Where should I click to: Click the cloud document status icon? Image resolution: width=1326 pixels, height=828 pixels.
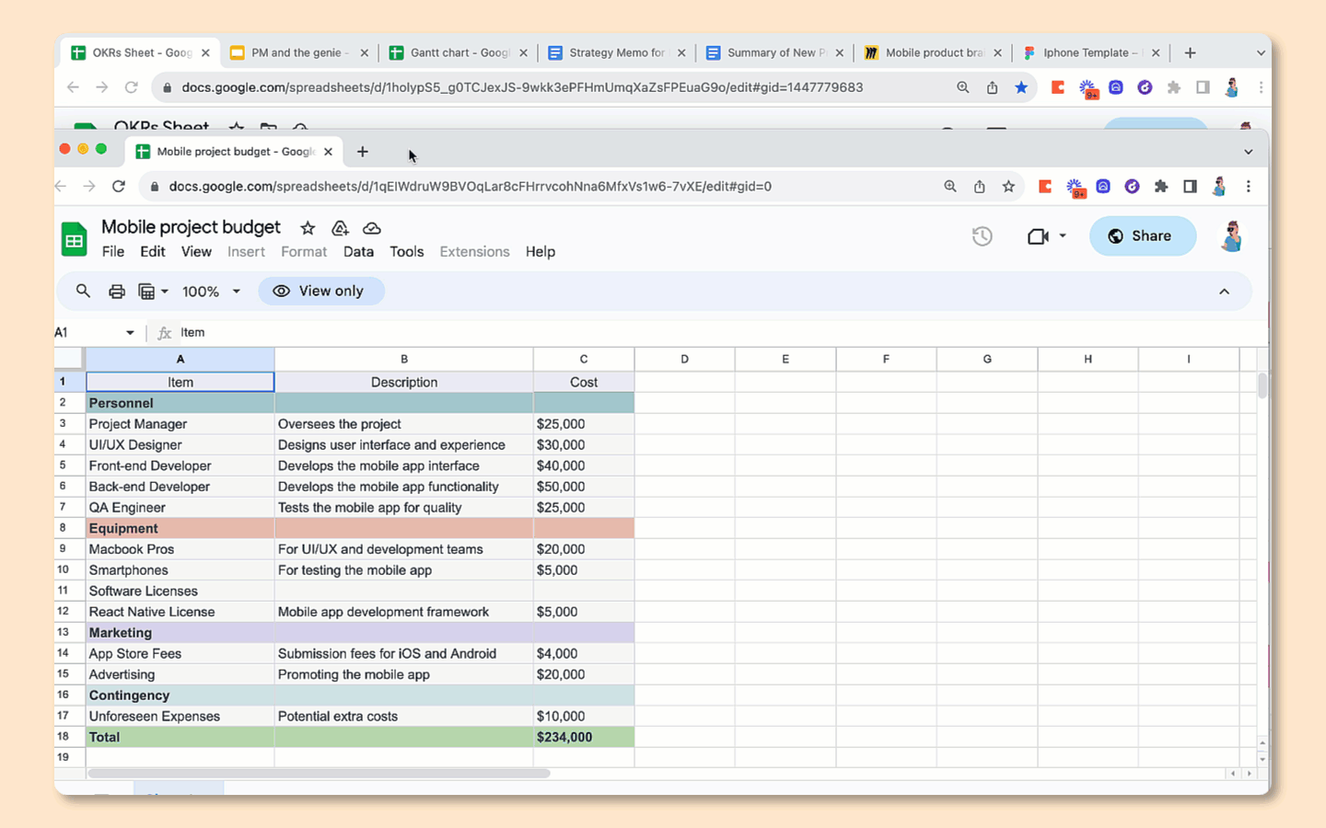372,228
